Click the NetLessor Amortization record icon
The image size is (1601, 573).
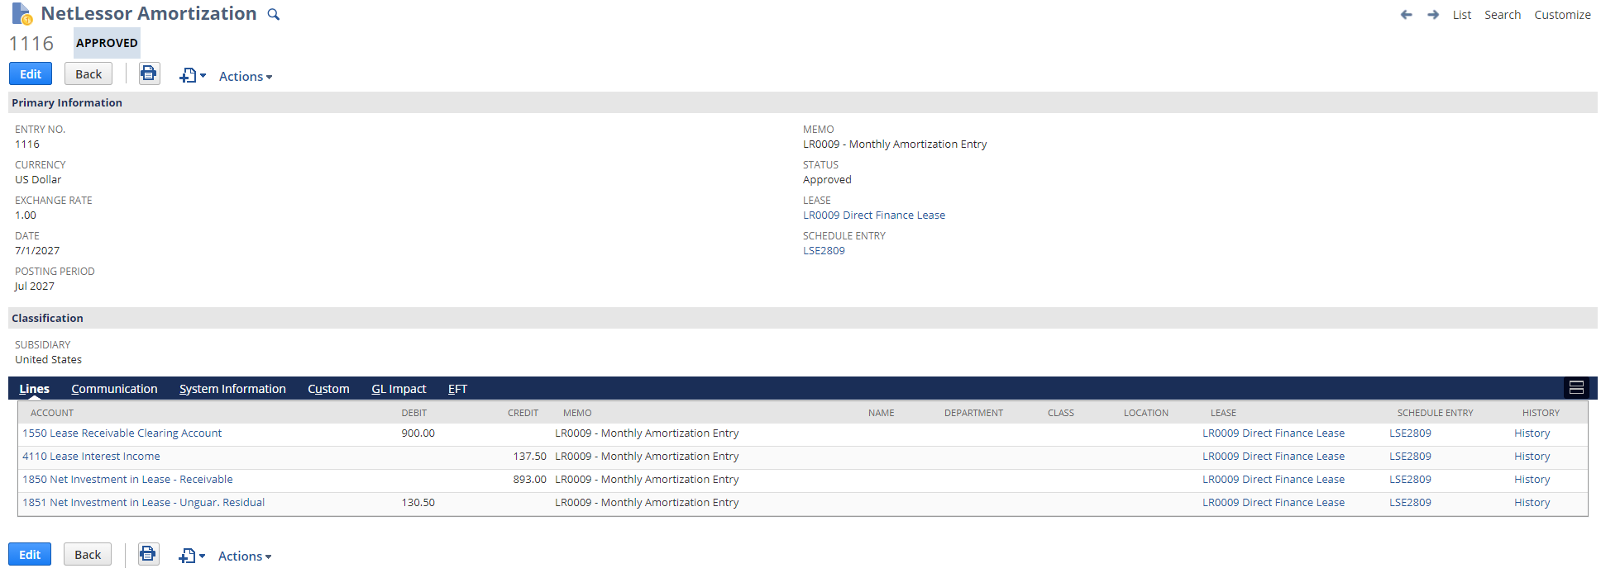click(x=22, y=14)
